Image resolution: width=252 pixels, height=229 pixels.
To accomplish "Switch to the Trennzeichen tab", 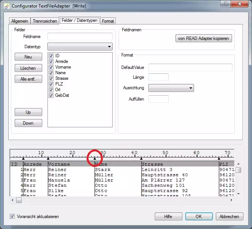I will [44, 21].
